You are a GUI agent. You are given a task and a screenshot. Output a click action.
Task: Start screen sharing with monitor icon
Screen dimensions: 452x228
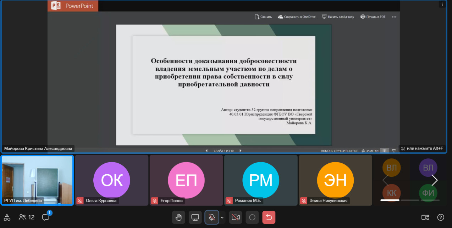tap(195, 217)
